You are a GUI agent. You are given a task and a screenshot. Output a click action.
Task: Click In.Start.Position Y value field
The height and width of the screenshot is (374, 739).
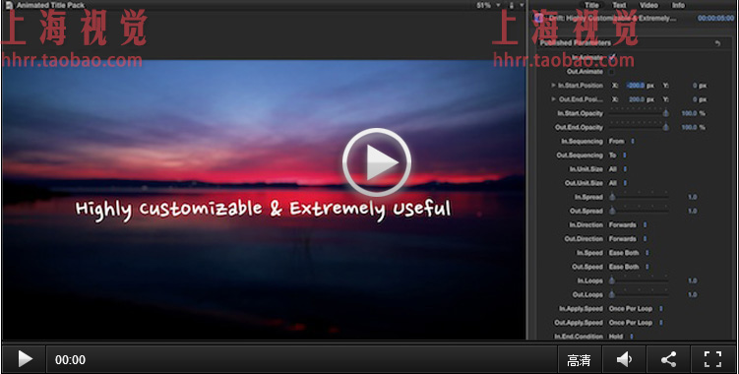(x=695, y=86)
